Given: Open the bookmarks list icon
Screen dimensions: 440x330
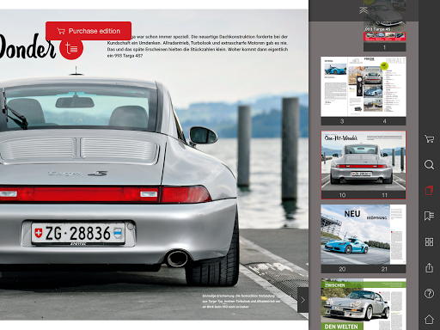Looking at the screenshot, I should pyautogui.click(x=429, y=216).
